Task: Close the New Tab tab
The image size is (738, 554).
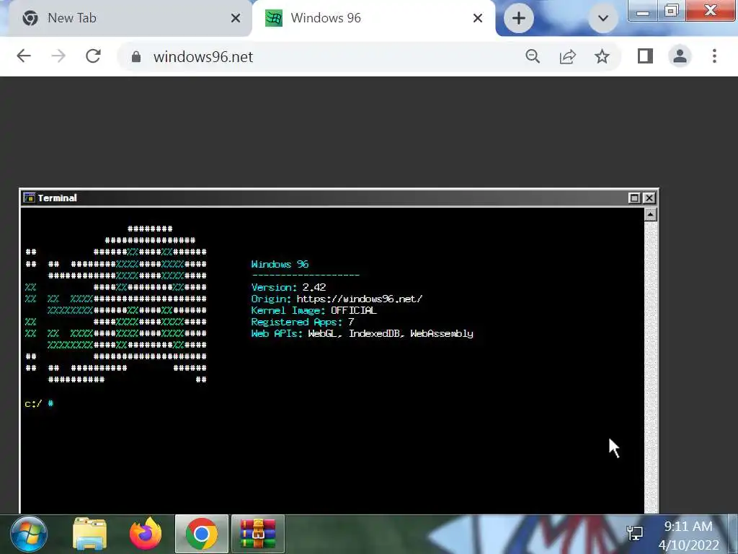Action: tap(236, 18)
